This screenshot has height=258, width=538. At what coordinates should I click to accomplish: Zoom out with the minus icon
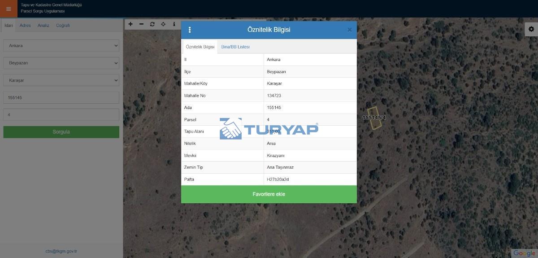pos(141,24)
